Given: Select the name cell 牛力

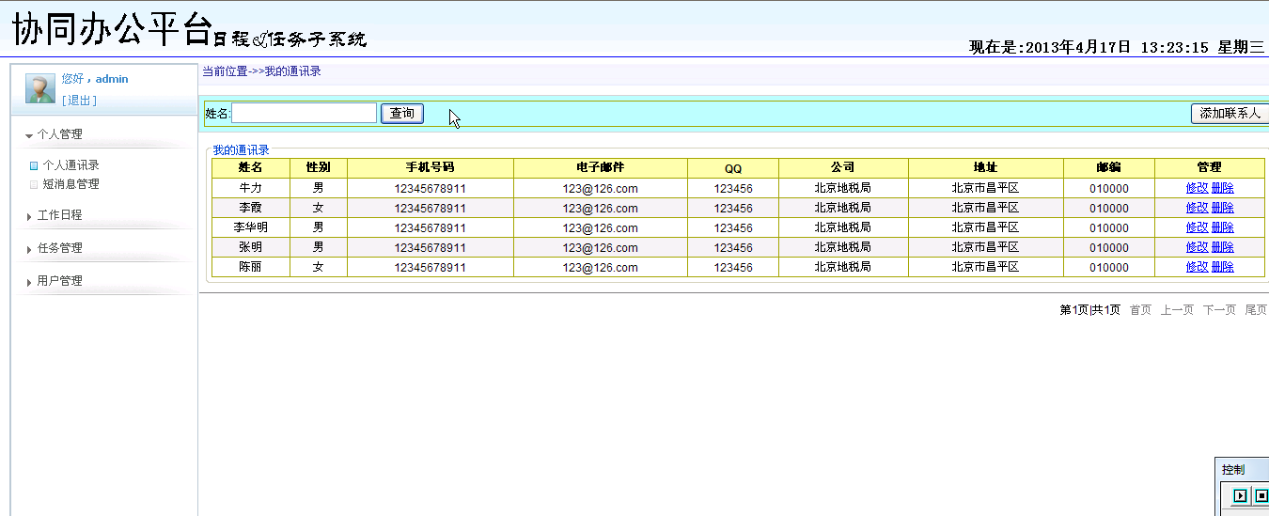Looking at the screenshot, I should tap(251, 188).
